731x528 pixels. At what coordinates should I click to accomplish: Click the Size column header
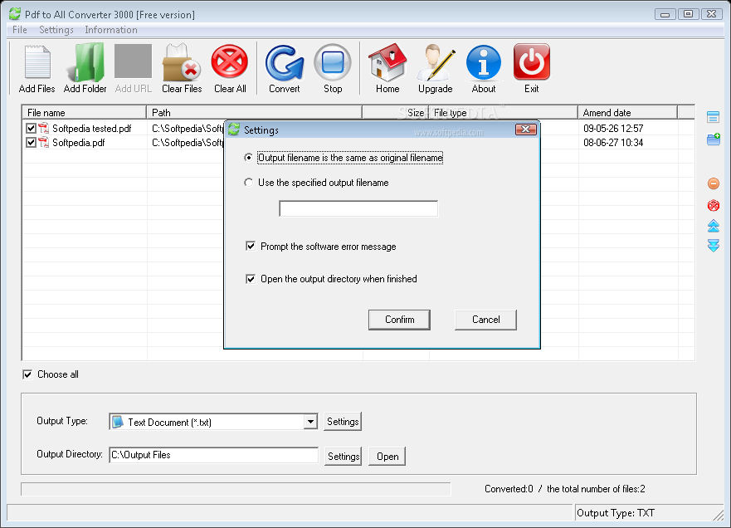point(395,112)
